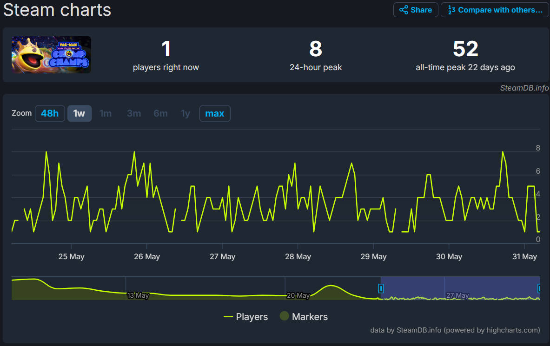Toggle the Markers legend circle
This screenshot has height=346, width=550.
tap(284, 316)
